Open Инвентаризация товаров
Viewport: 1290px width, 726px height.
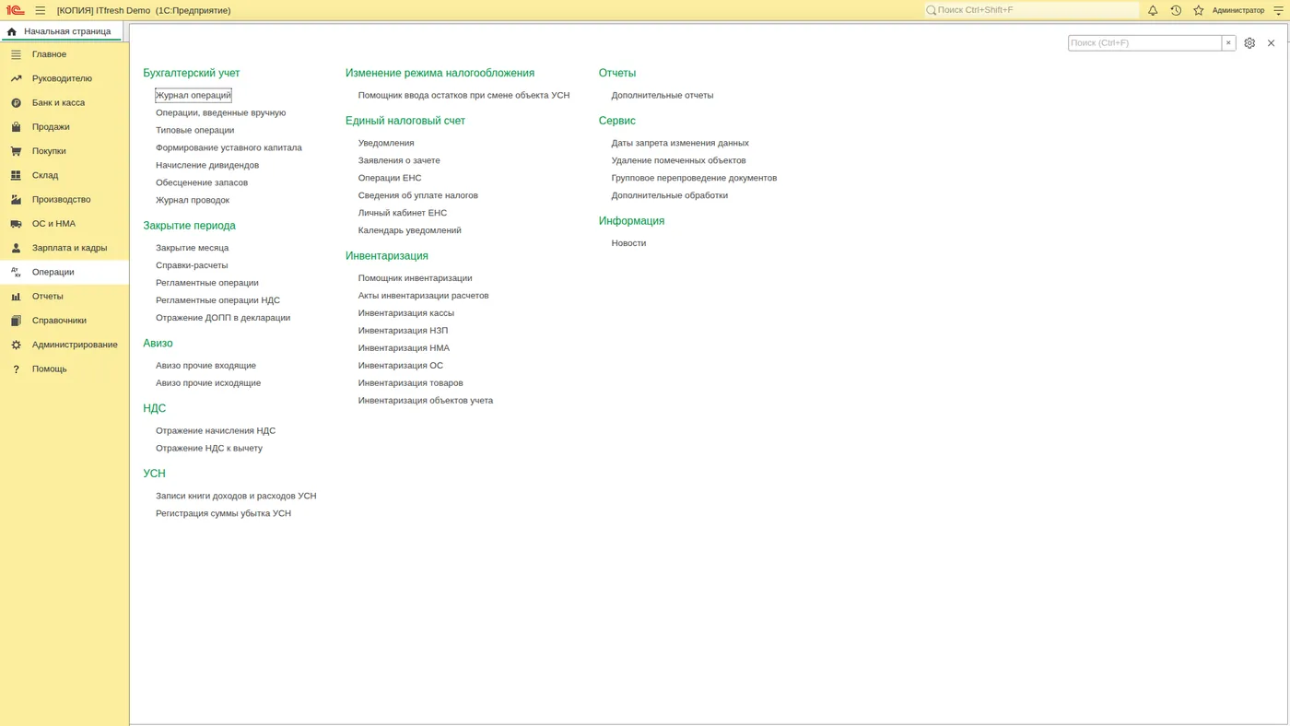tap(411, 383)
